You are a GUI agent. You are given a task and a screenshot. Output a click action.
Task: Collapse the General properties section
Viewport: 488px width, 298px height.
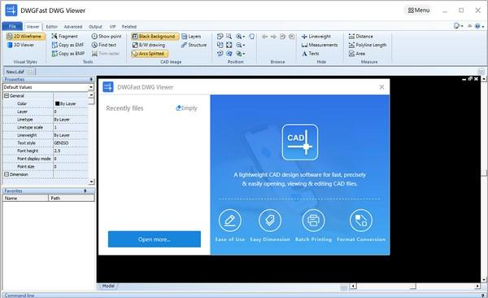coord(7,96)
